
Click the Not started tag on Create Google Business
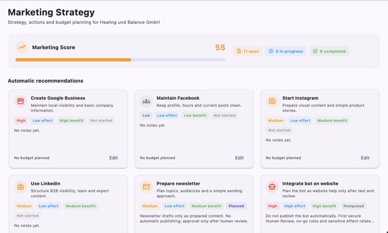pyautogui.click(x=101, y=121)
